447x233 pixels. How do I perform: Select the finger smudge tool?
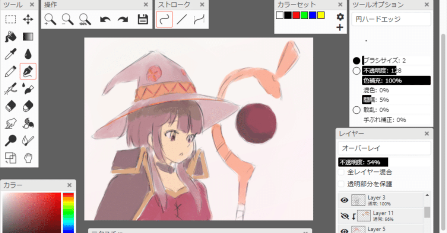10,123
